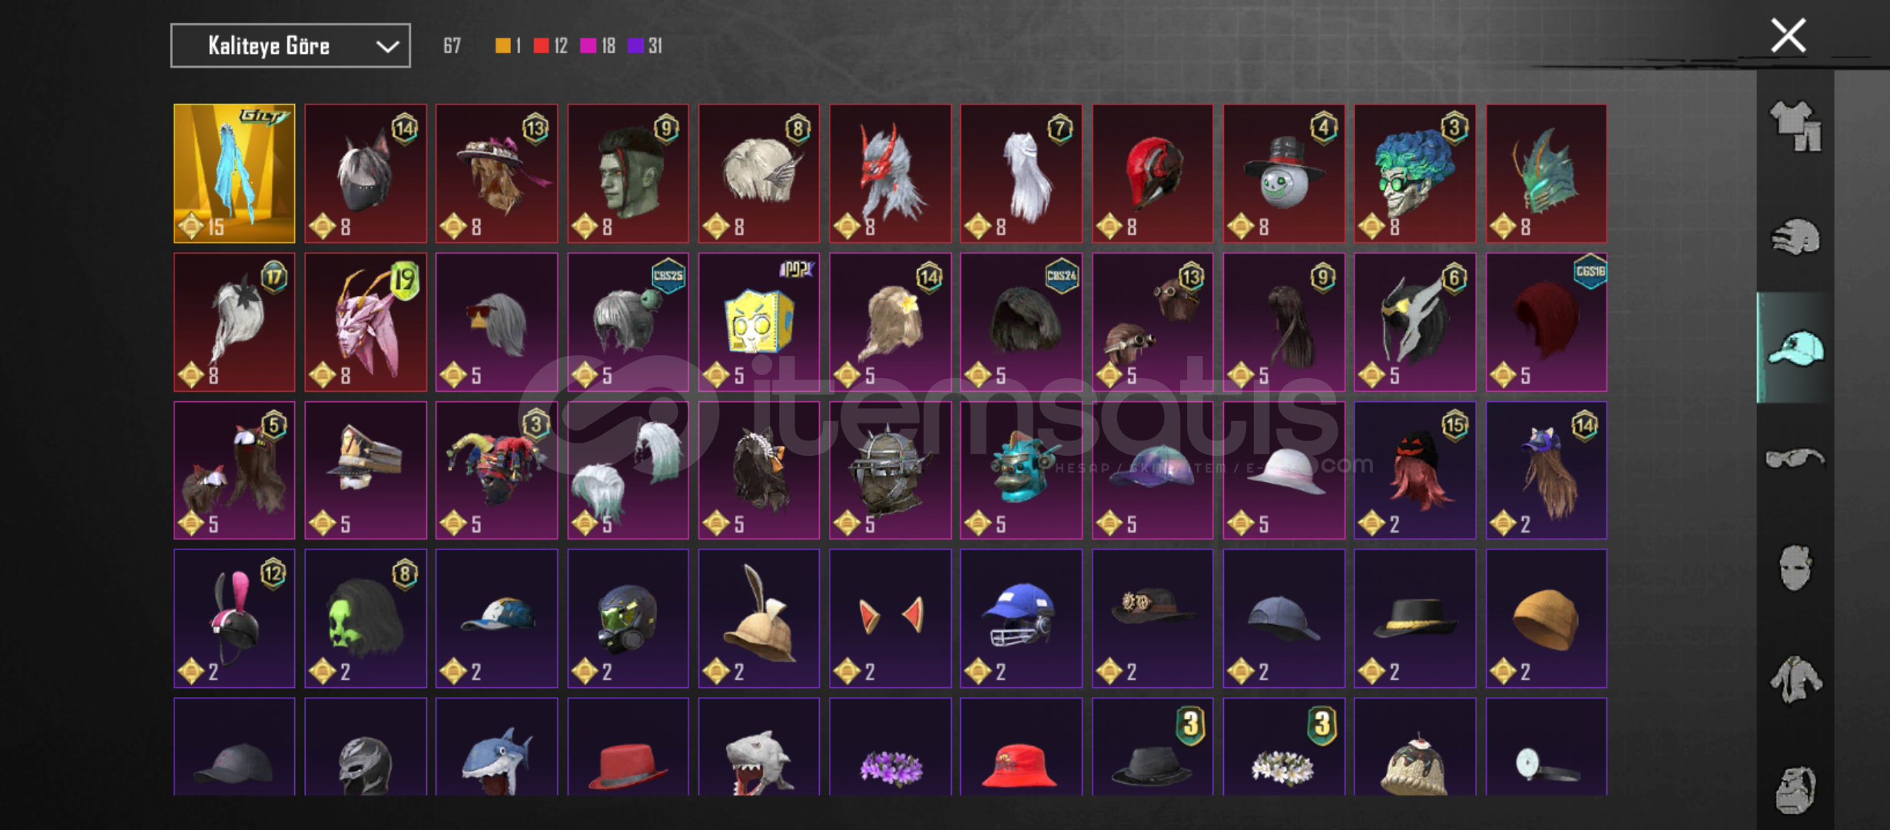Screen dimensions: 1890x830
Task: Pick the blue shark hat item
Action: 496,746
